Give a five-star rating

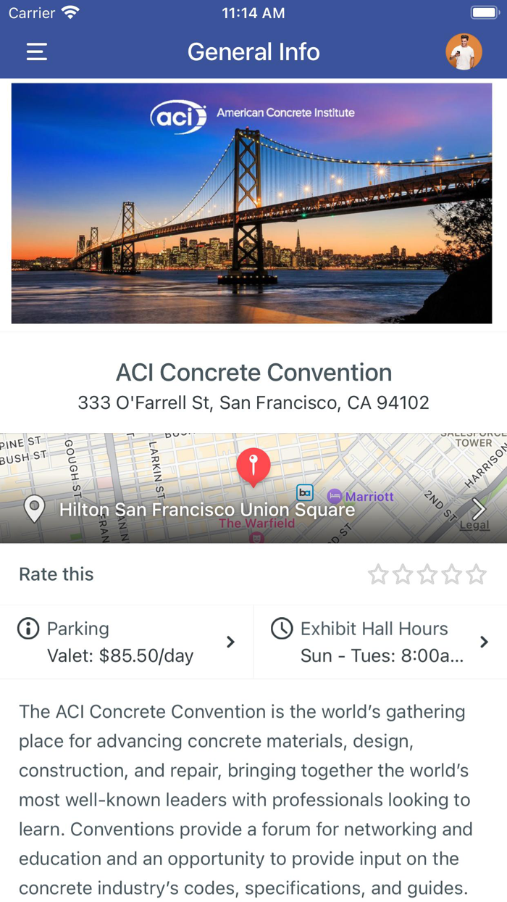(477, 574)
